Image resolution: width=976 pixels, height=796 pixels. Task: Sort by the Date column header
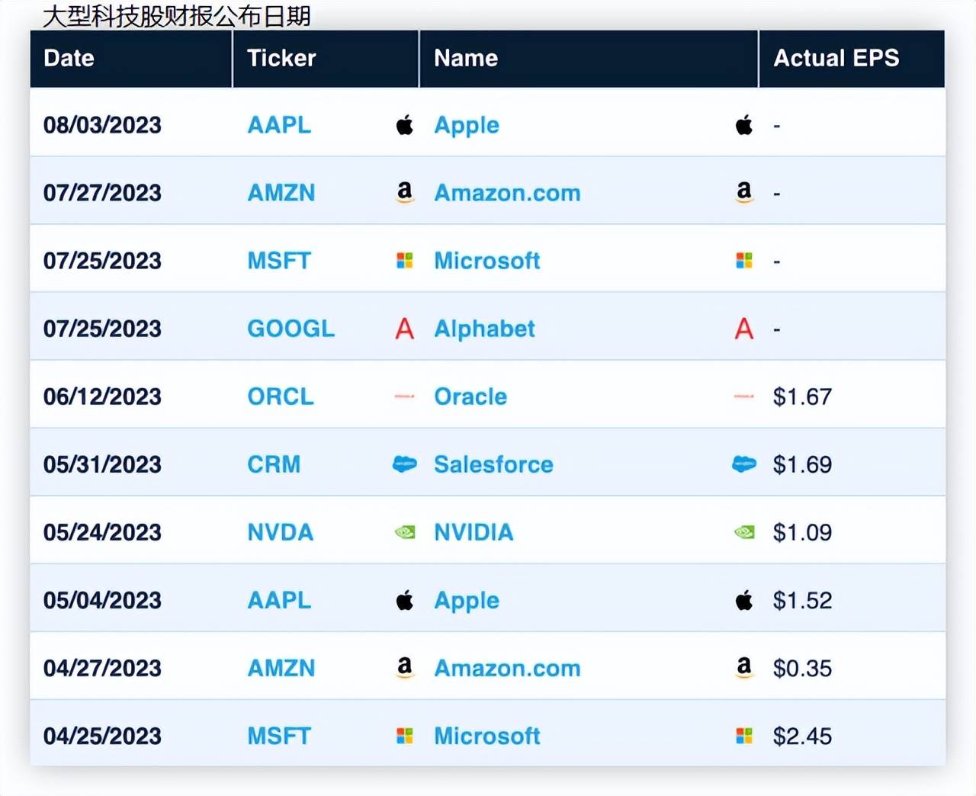(69, 58)
